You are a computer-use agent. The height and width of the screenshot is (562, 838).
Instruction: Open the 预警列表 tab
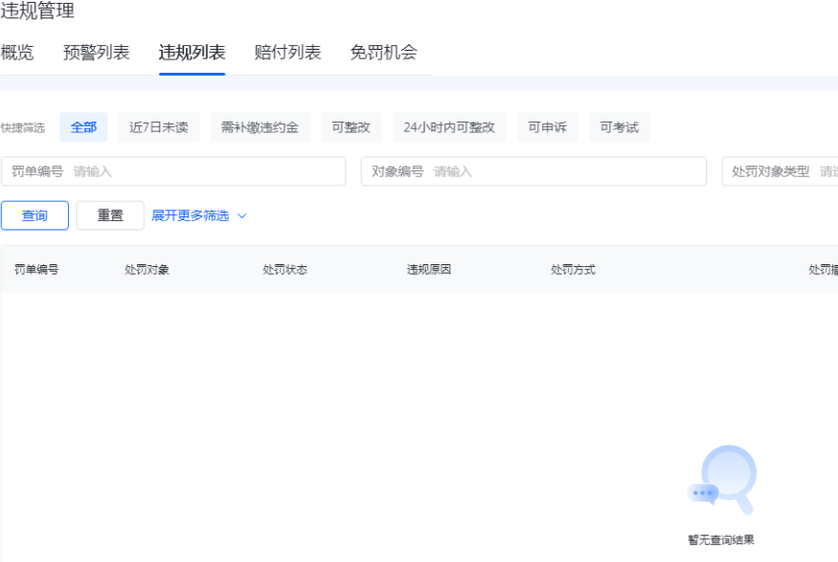(96, 53)
